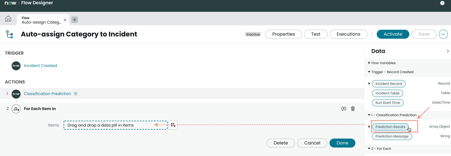Open the Incident Created trigger
Screen dimensions: 451x156
40,66
